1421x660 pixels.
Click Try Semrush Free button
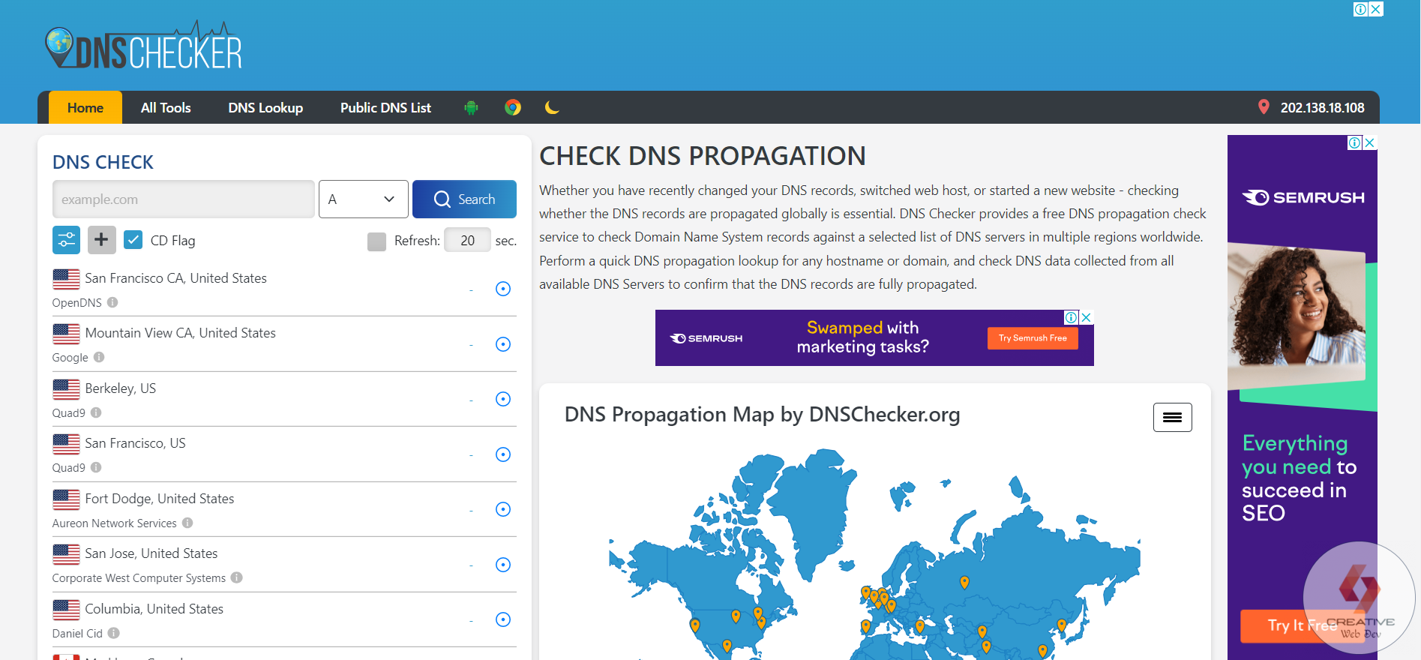(1033, 338)
